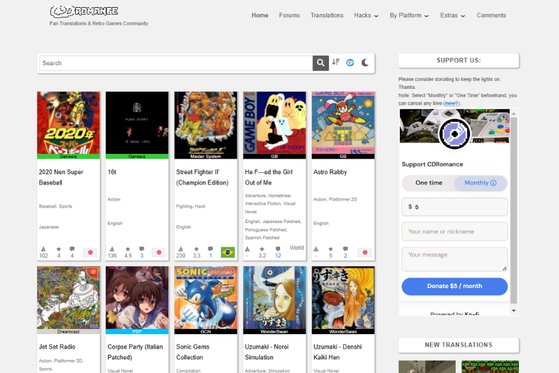Screen dimensions: 559x373
Task: Click star rating icon on 2020 Nen Super Baseball
Action: (x=59, y=249)
